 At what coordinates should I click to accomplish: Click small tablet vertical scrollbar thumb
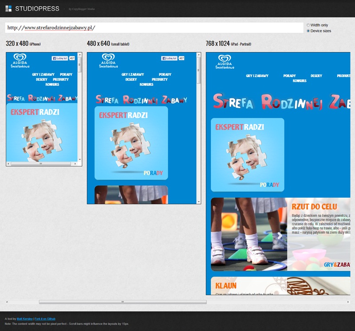pos(198,70)
